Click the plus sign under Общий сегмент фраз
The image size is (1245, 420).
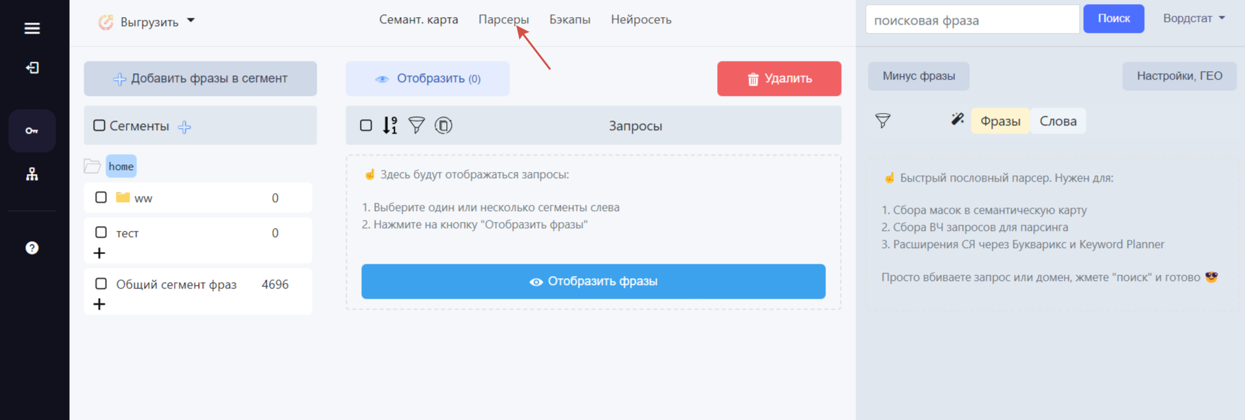[99, 304]
